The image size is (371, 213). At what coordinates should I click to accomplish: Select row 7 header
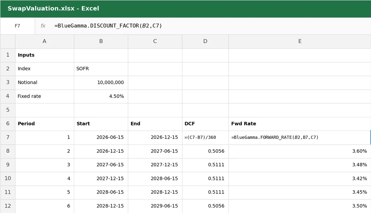[8, 137]
